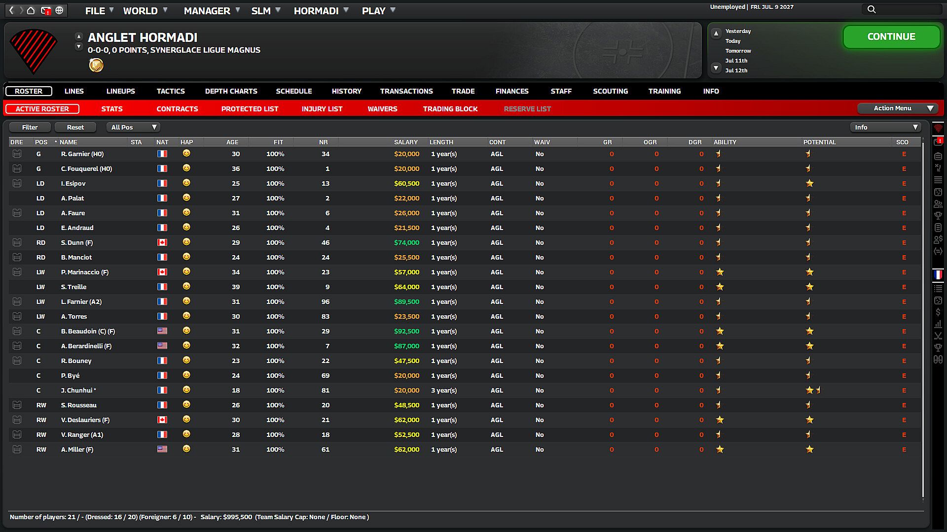Switch to the Depth Charts tab
Image resolution: width=947 pixels, height=532 pixels.
point(231,91)
